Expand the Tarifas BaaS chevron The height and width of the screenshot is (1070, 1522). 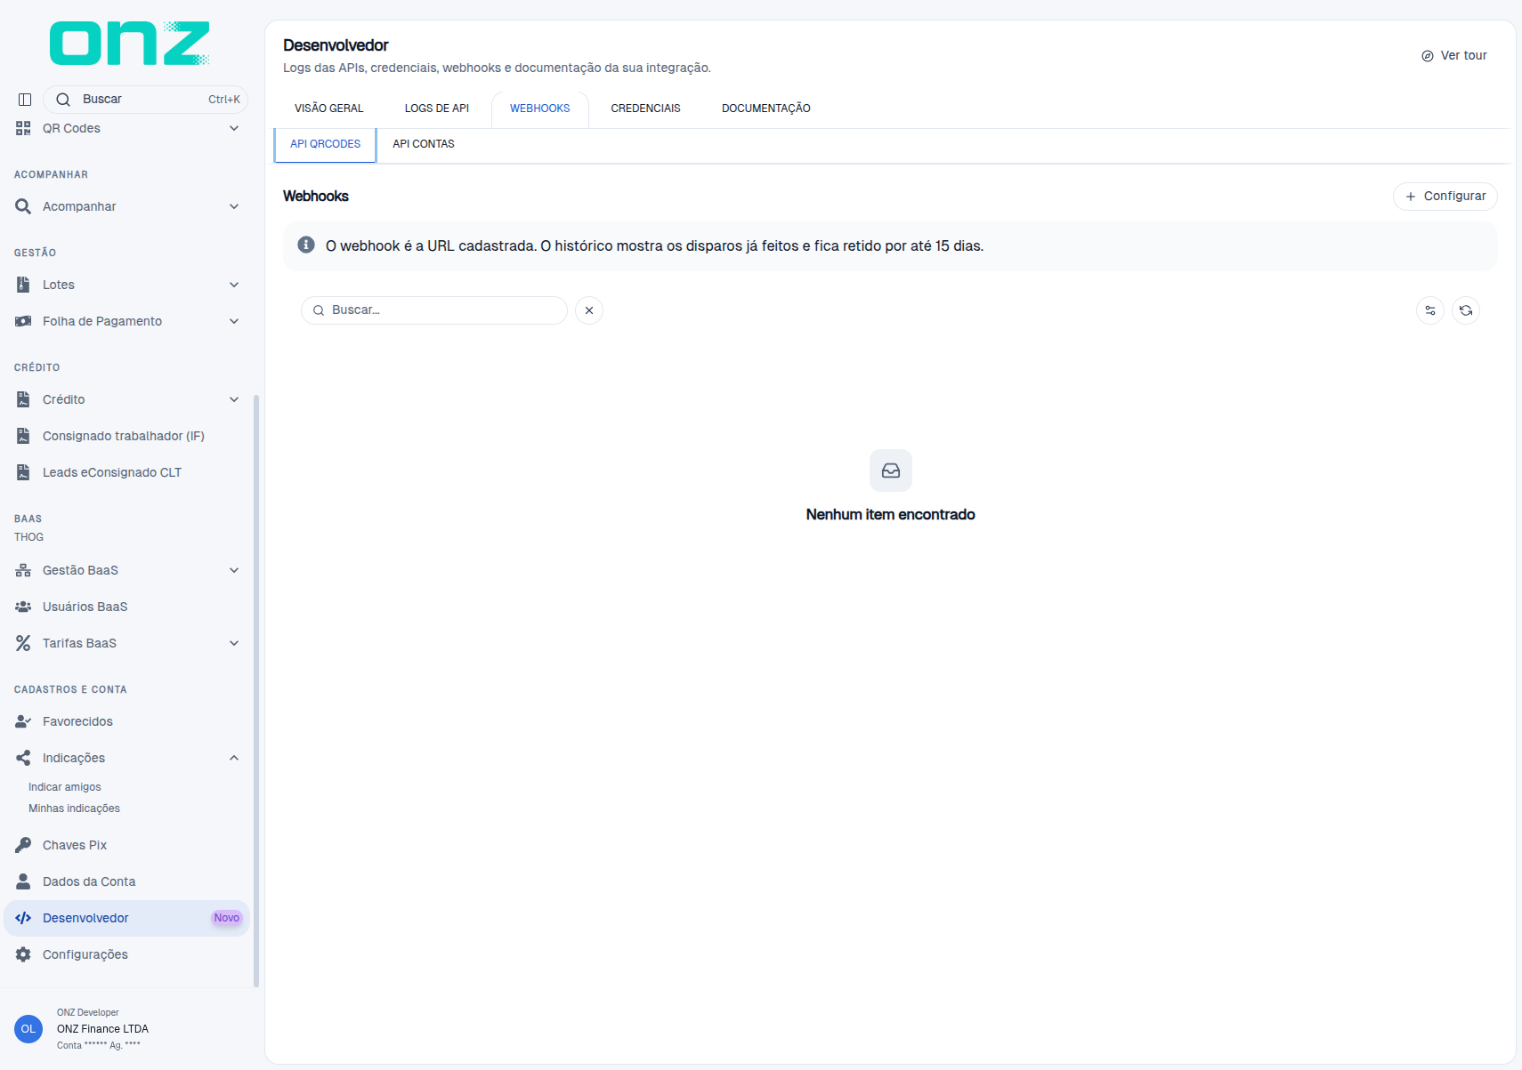coord(234,643)
